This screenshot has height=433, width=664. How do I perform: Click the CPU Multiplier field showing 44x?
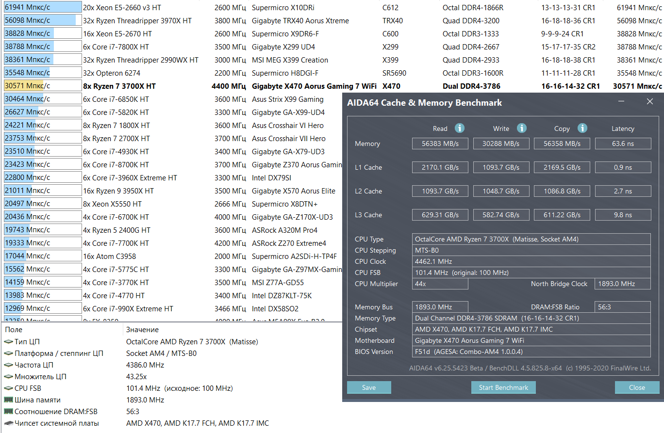[x=440, y=284]
